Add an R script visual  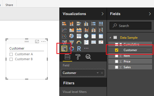79,49
